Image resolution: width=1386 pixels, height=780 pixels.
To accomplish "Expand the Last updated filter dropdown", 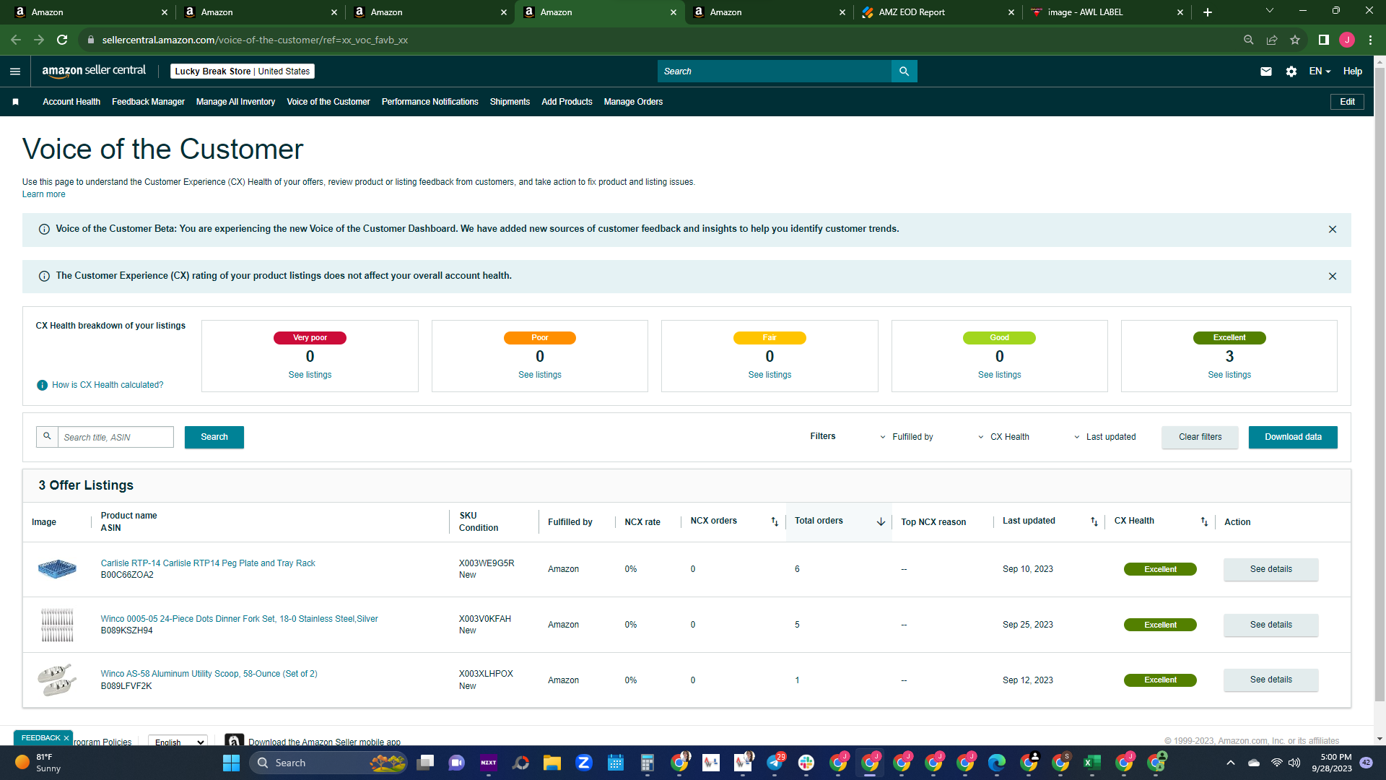I will [1104, 437].
